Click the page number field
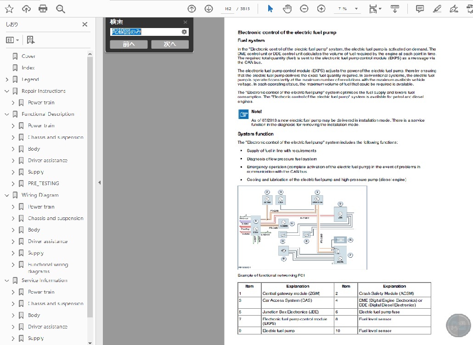 pyautogui.click(x=228, y=9)
